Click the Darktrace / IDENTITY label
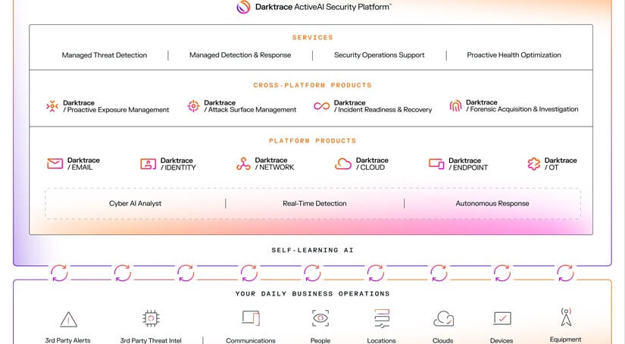The height and width of the screenshot is (344, 625). (x=178, y=164)
